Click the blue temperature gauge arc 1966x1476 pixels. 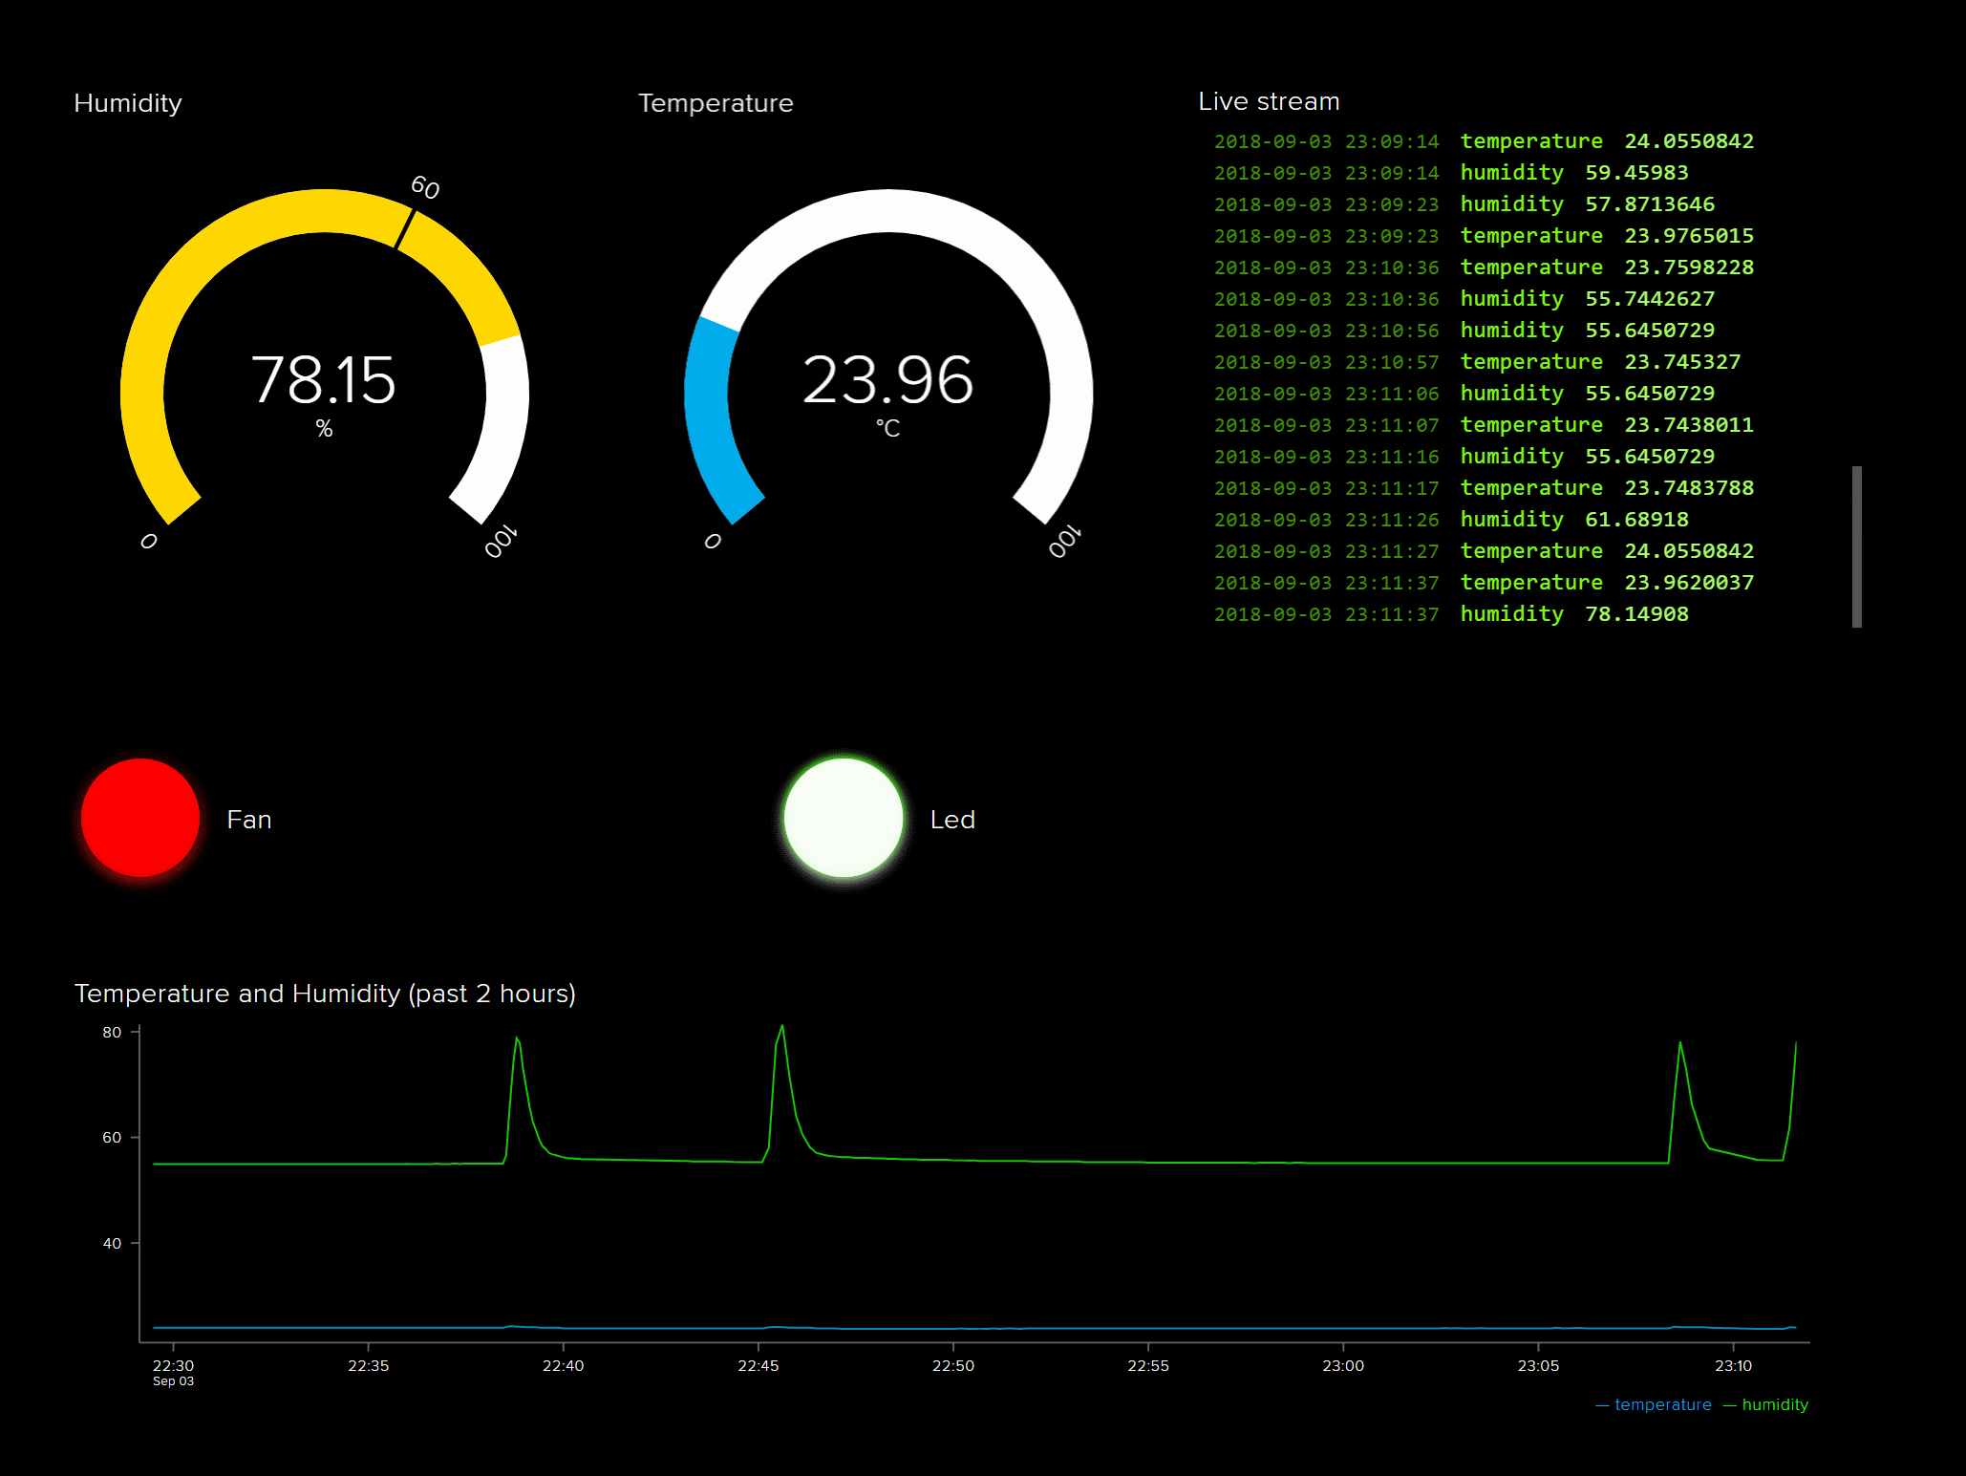click(709, 411)
